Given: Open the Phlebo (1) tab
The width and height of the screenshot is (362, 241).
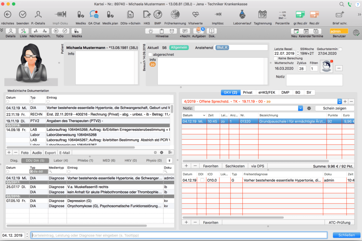Looking at the screenshot, I should [85, 160].
